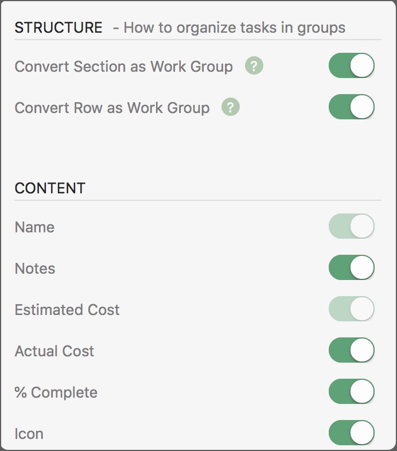The height and width of the screenshot is (451, 397).
Task: Click the STRUCTURE section heading
Action: (x=59, y=27)
